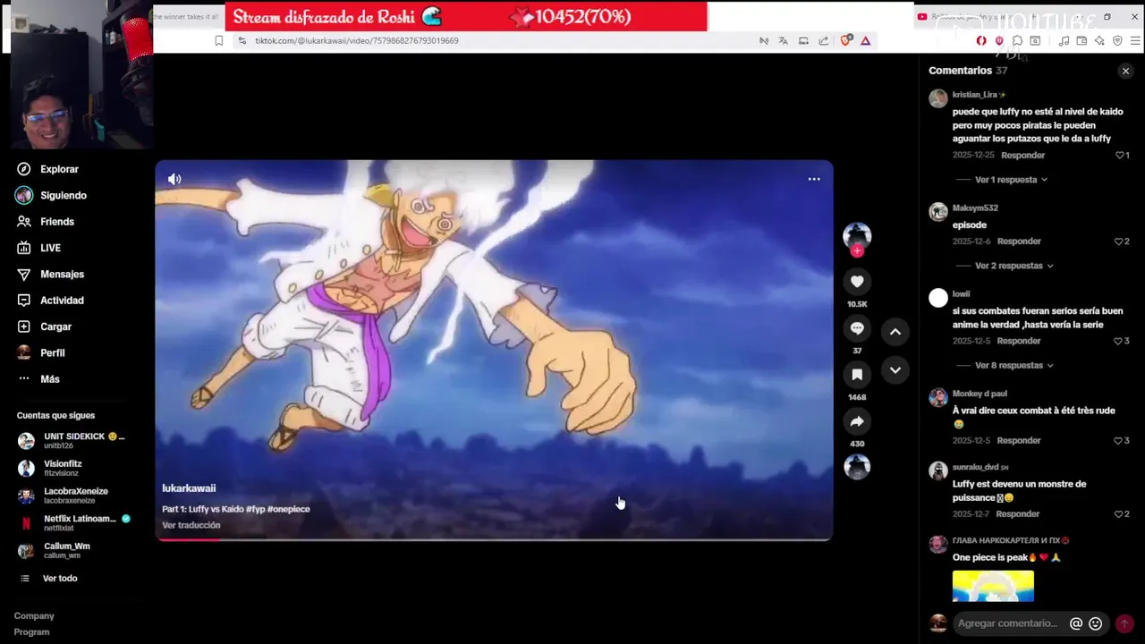This screenshot has width=1145, height=644.
Task: Go to the next video with down arrow
Action: [895, 370]
